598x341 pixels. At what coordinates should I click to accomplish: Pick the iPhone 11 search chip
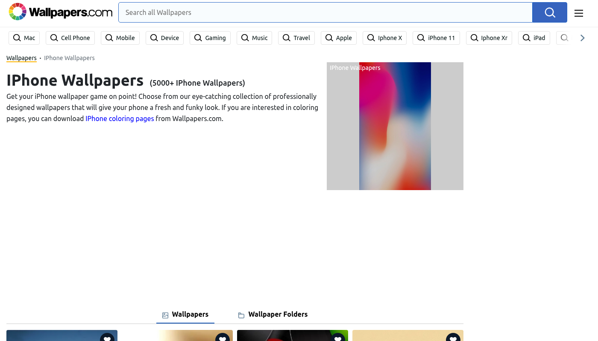pos(436,38)
